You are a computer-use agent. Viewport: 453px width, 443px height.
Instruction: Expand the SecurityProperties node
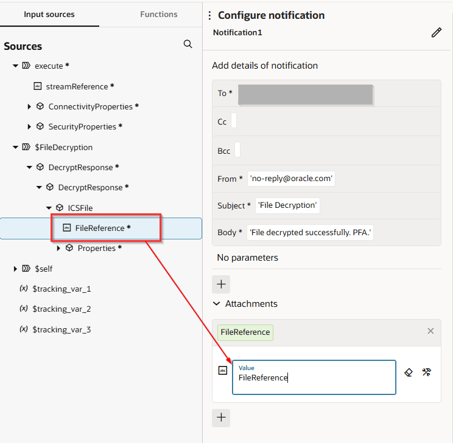coord(29,127)
